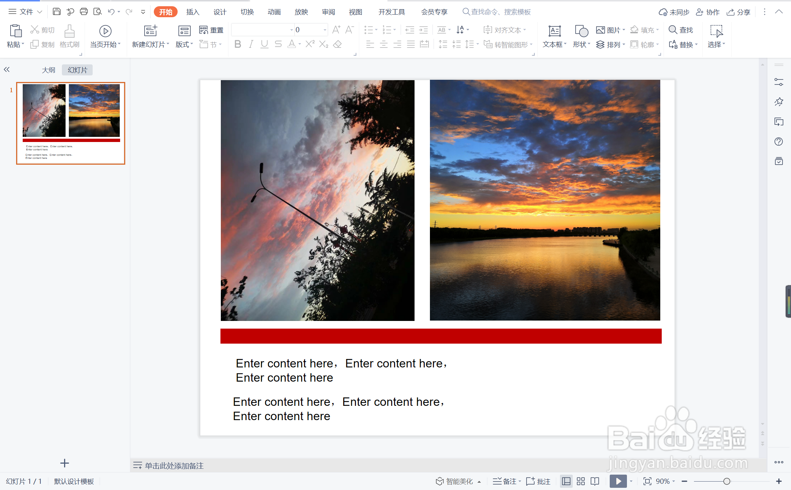This screenshot has width=791, height=490.
Task: Switch to the 设计 design tab
Action: point(220,12)
